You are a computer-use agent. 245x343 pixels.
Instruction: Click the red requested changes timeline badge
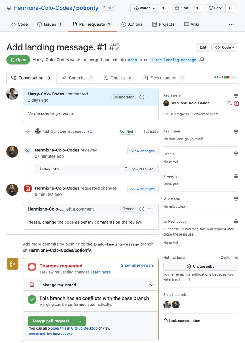pyautogui.click(x=28, y=188)
